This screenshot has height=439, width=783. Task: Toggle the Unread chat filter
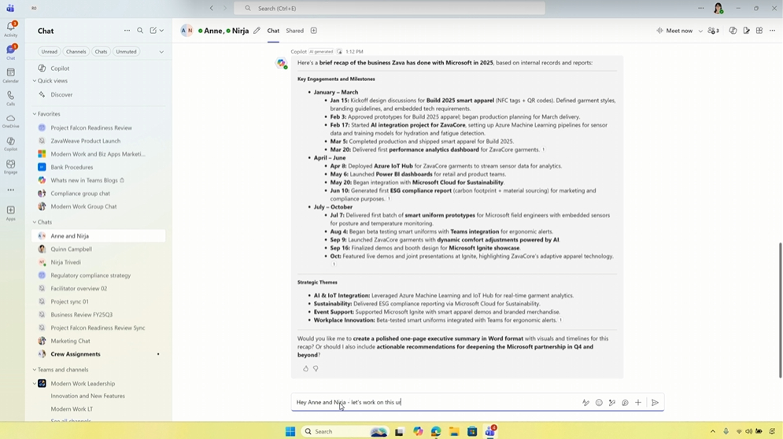tap(49, 51)
